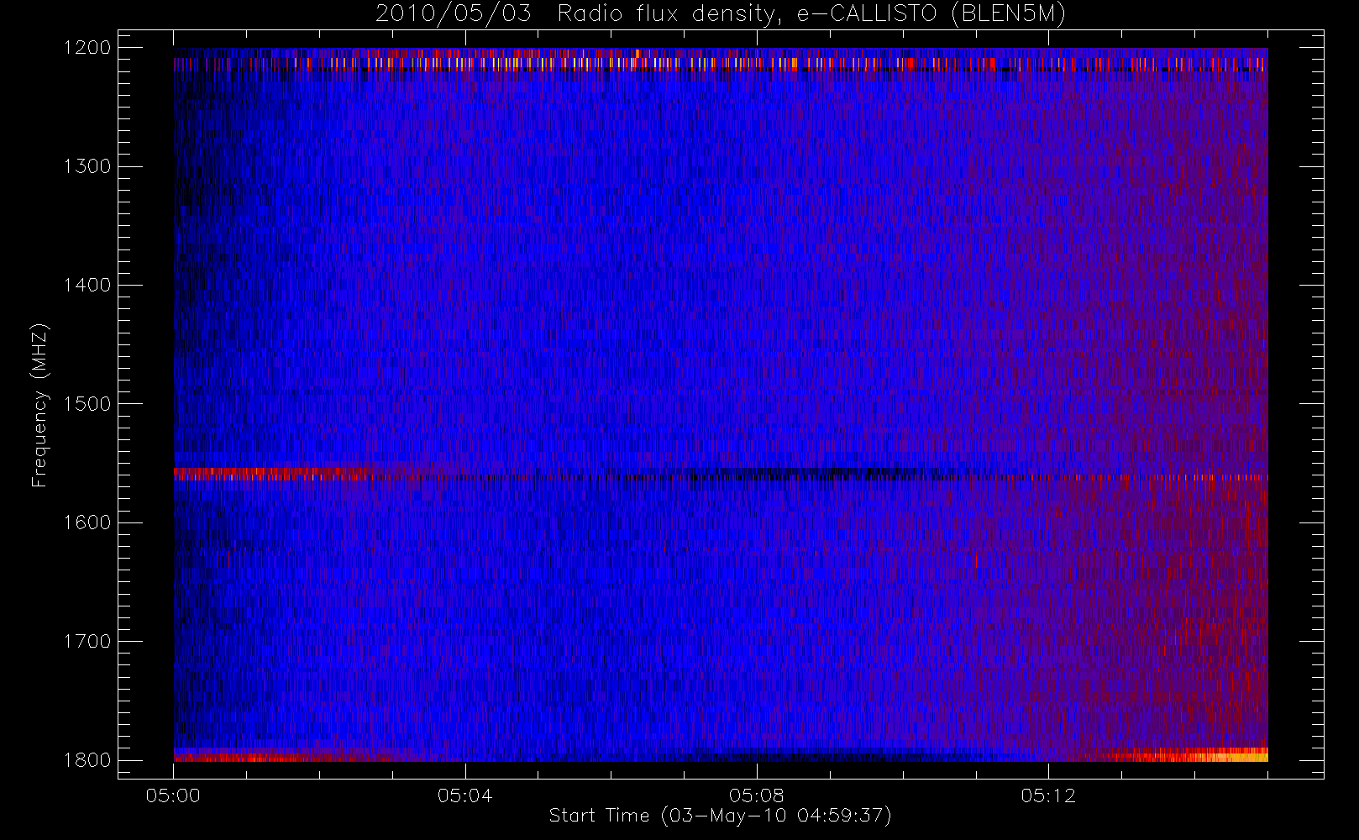Screen dimensions: 1359x840
Task: Click the 'Start Time (03-May-10 04:59:37)' label
Action: tap(720, 816)
